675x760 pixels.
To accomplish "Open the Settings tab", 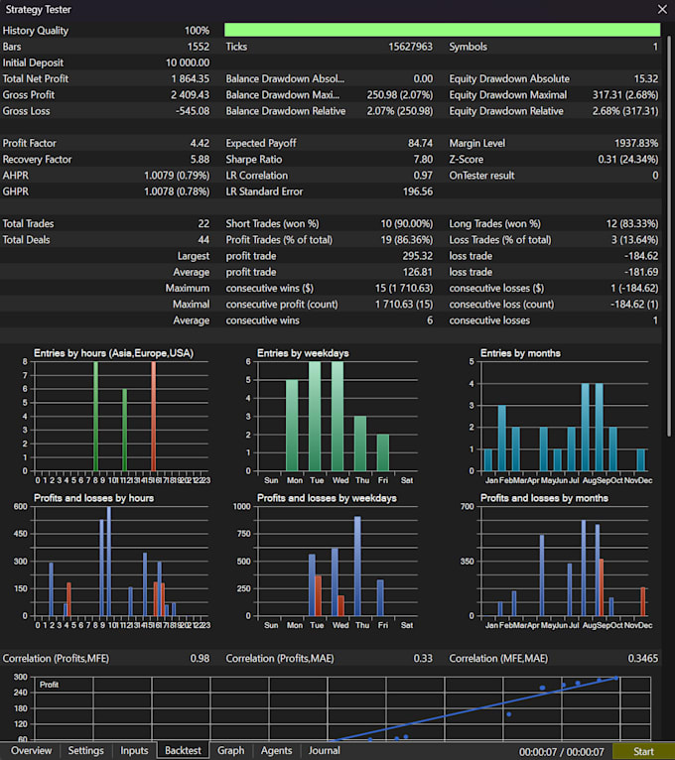I will (x=85, y=750).
